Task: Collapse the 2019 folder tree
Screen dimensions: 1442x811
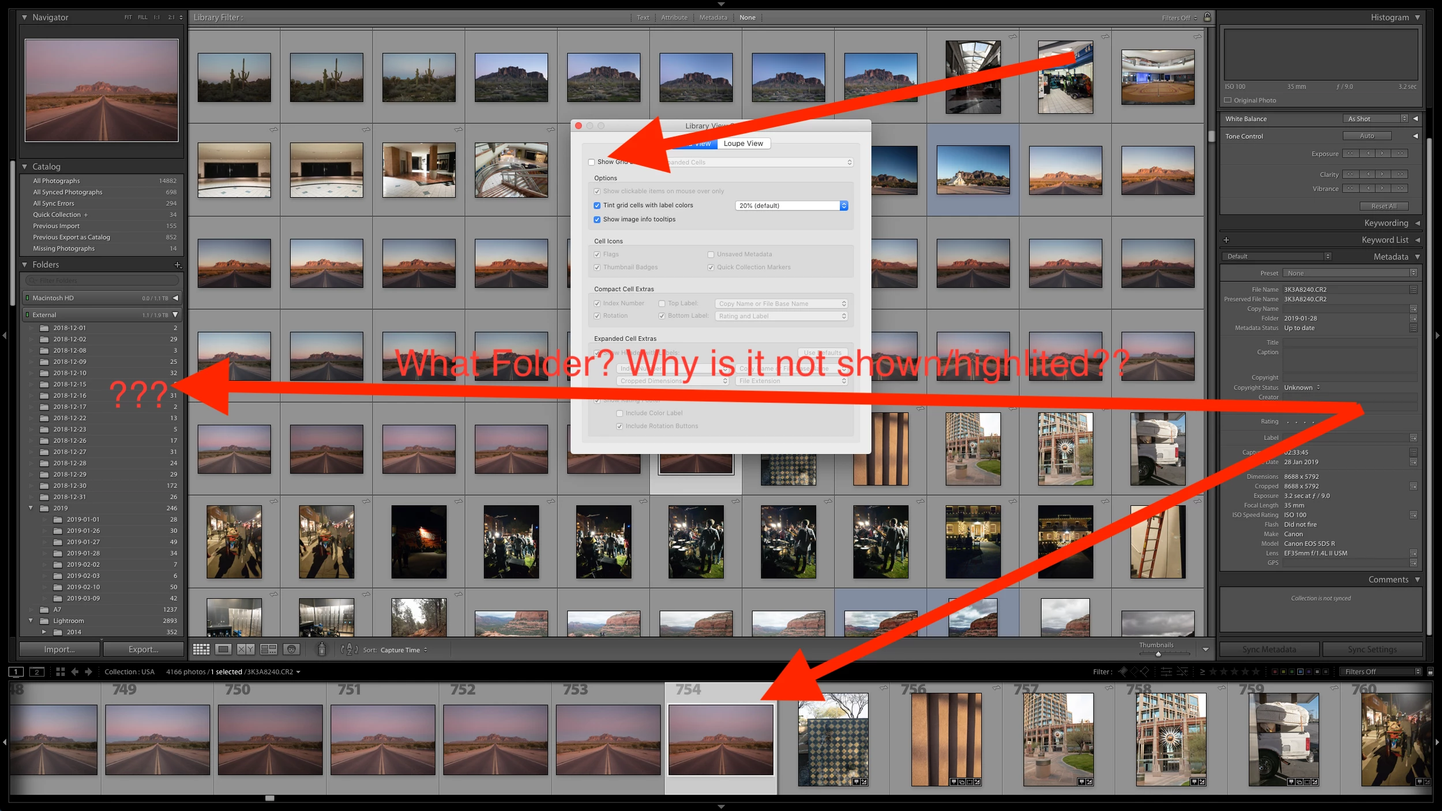Action: click(x=31, y=508)
